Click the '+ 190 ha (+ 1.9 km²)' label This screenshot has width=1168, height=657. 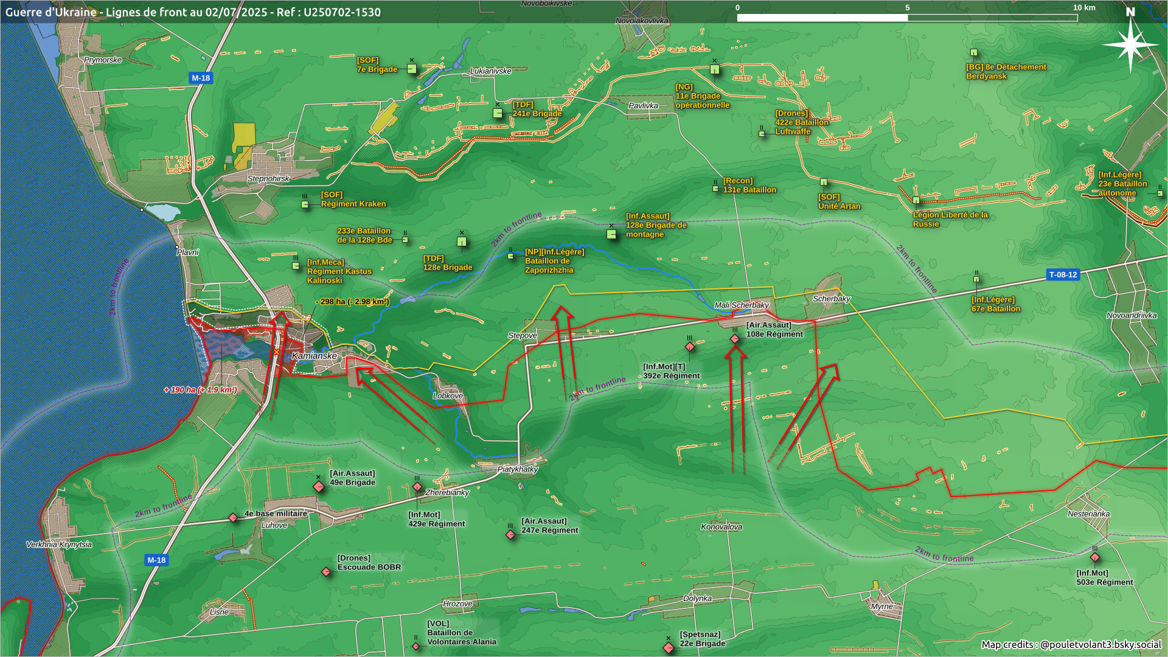pos(200,389)
